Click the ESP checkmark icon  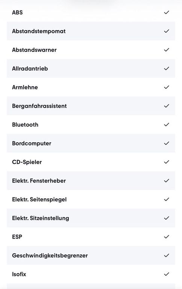click(166, 237)
